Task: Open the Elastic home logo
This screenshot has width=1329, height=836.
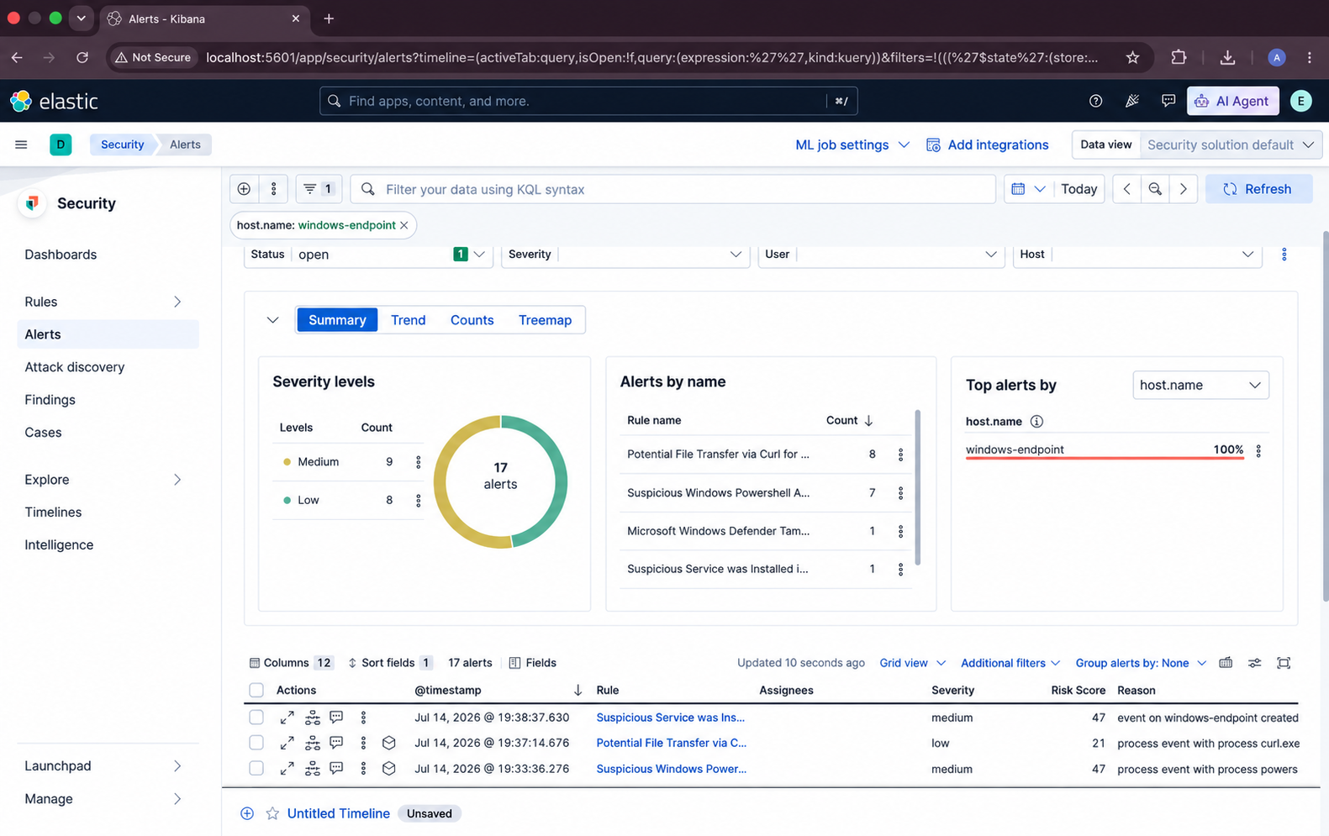Action: point(55,101)
